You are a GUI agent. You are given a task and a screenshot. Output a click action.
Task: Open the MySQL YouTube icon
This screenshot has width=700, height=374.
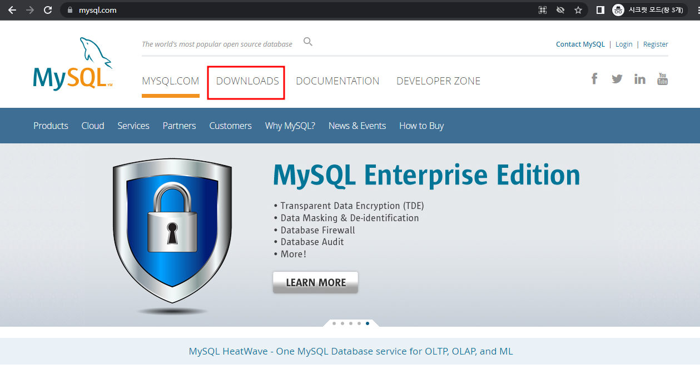(662, 79)
